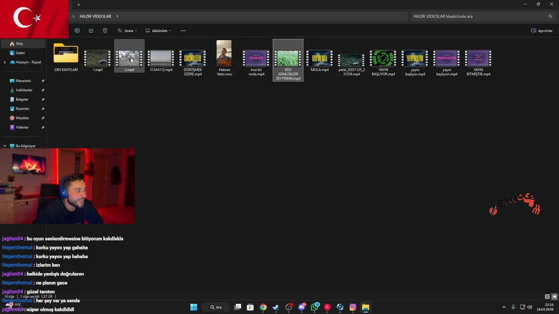The width and height of the screenshot is (559, 314).
Task: Expand the chevron after HAZIR VİDEOLAR breadcrumb
Action: pyautogui.click(x=117, y=17)
